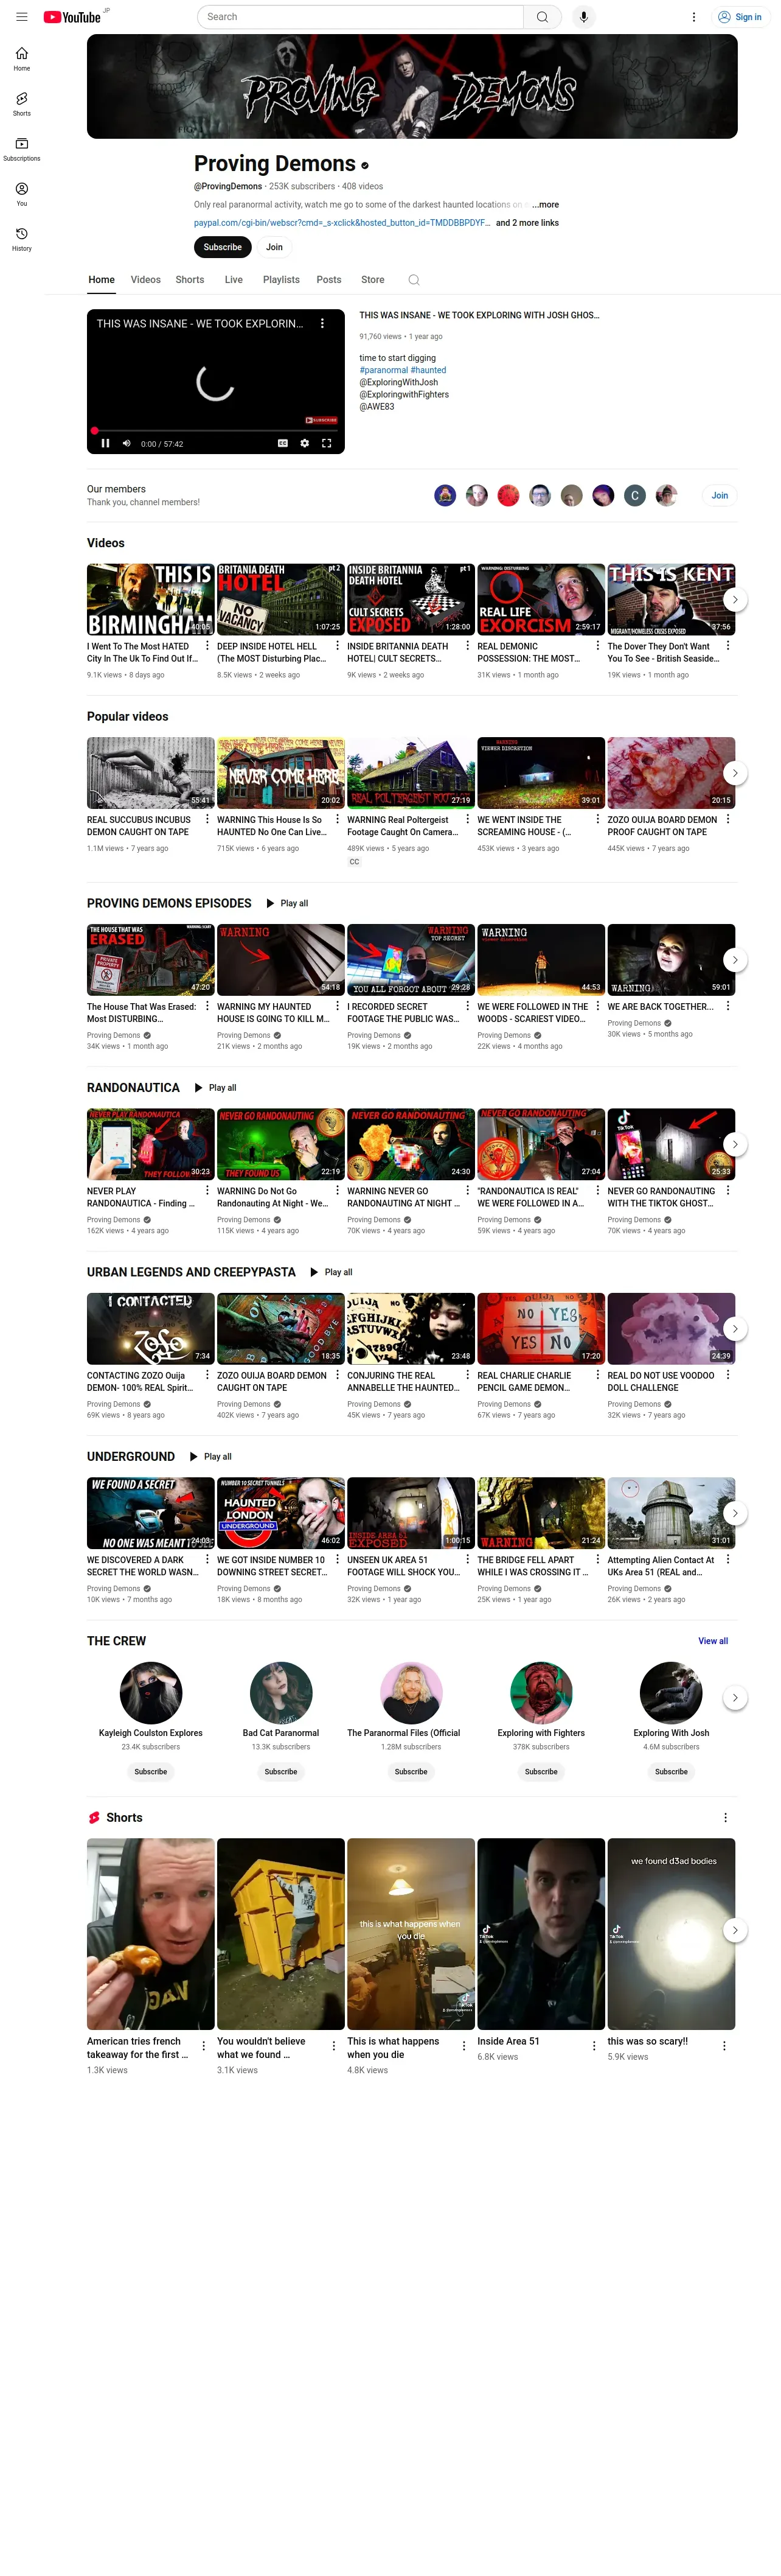The image size is (781, 2576).
Task: Open more options on the featured player
Action: 322,324
